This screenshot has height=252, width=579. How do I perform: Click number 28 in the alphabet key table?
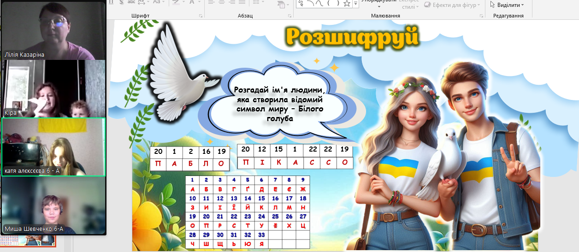tap(193, 234)
